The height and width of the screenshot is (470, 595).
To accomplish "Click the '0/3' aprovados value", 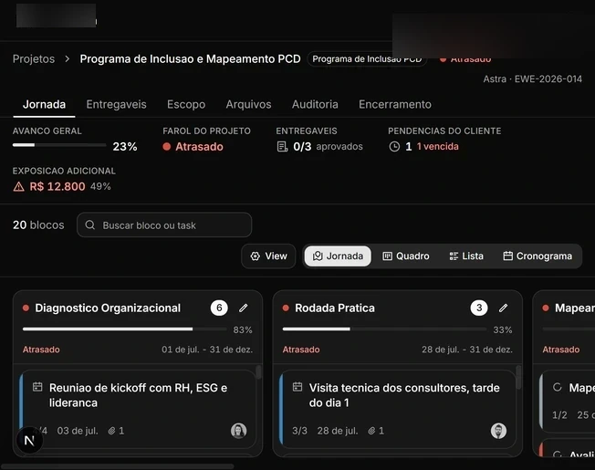I will pos(302,146).
